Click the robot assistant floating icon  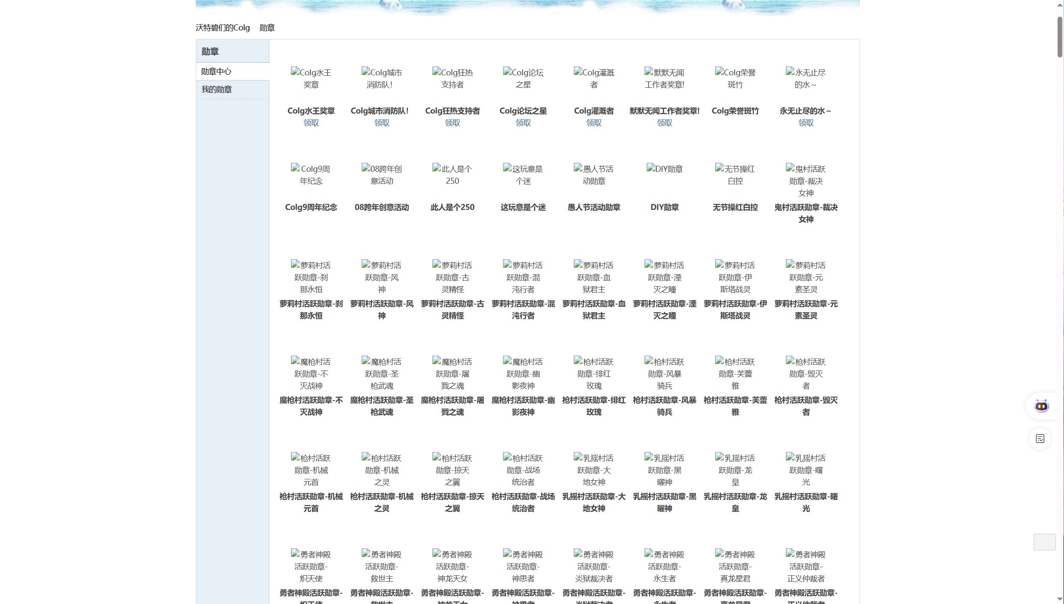pos(1041,406)
